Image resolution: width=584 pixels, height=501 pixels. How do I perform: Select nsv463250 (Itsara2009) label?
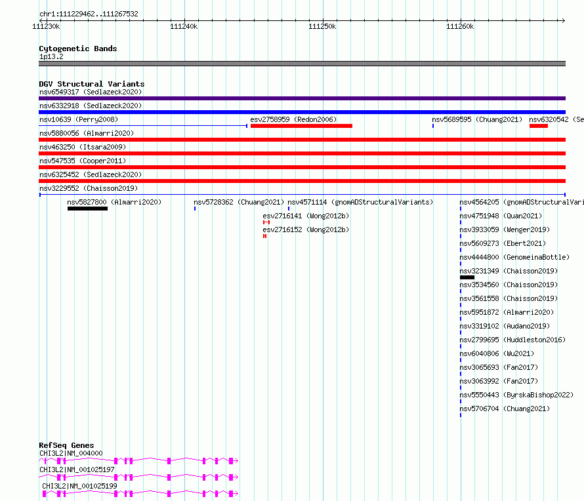coord(83,147)
